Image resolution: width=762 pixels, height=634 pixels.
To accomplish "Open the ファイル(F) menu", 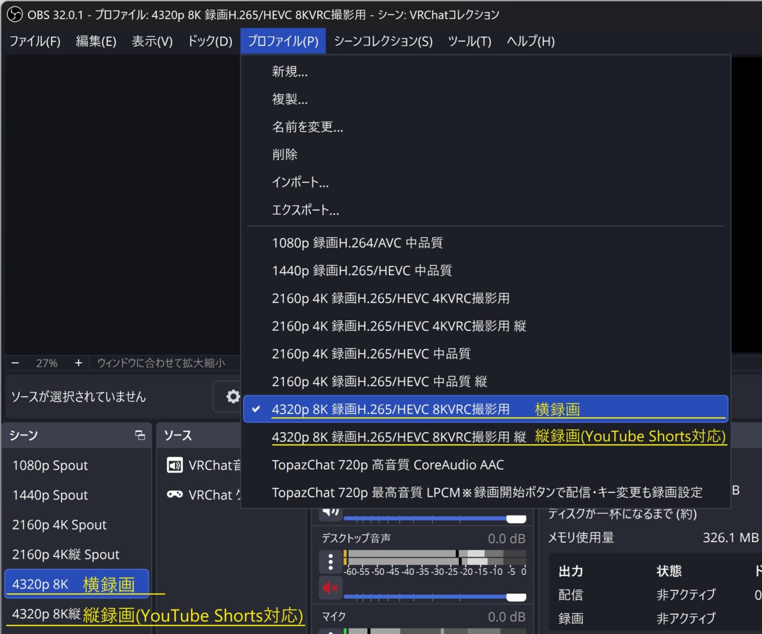I will click(x=35, y=41).
